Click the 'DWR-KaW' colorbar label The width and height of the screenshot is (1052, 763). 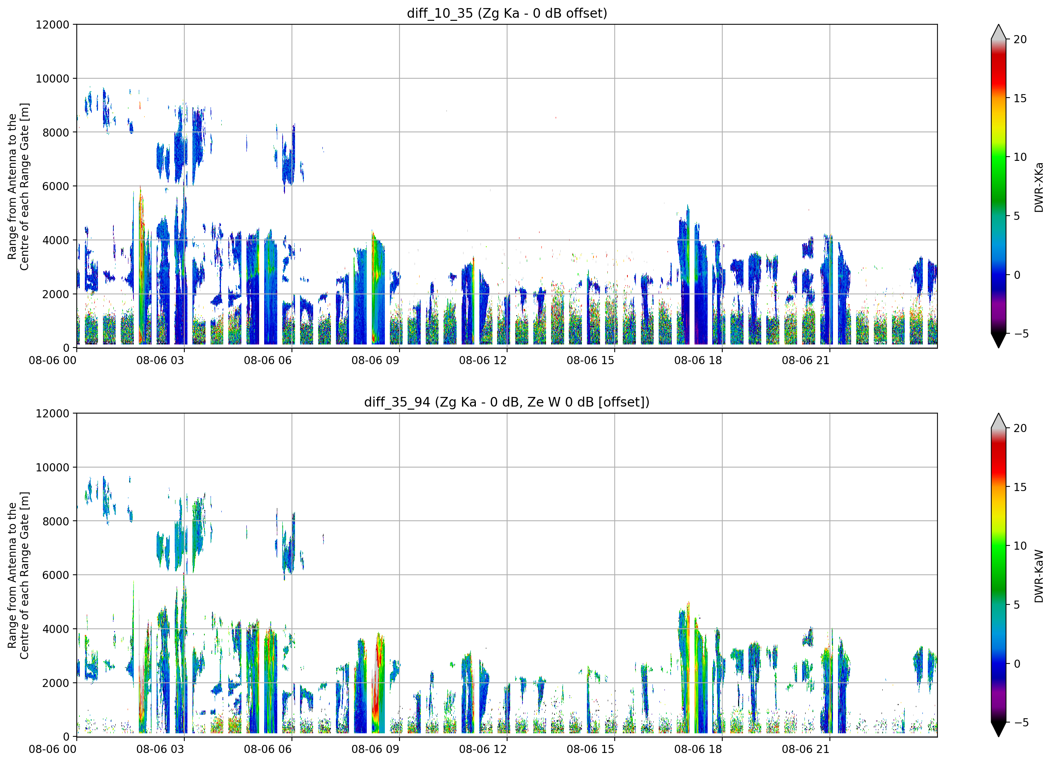tap(1039, 576)
